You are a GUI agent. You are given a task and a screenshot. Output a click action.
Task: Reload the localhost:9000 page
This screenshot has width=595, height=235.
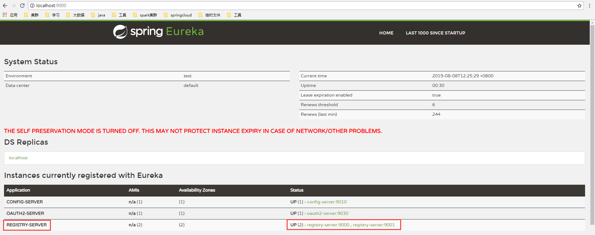tap(22, 6)
